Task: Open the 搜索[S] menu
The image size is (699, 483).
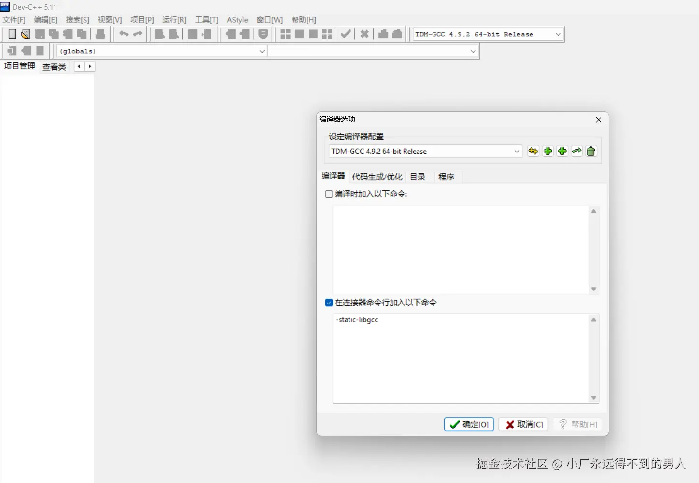Action: 77,20
